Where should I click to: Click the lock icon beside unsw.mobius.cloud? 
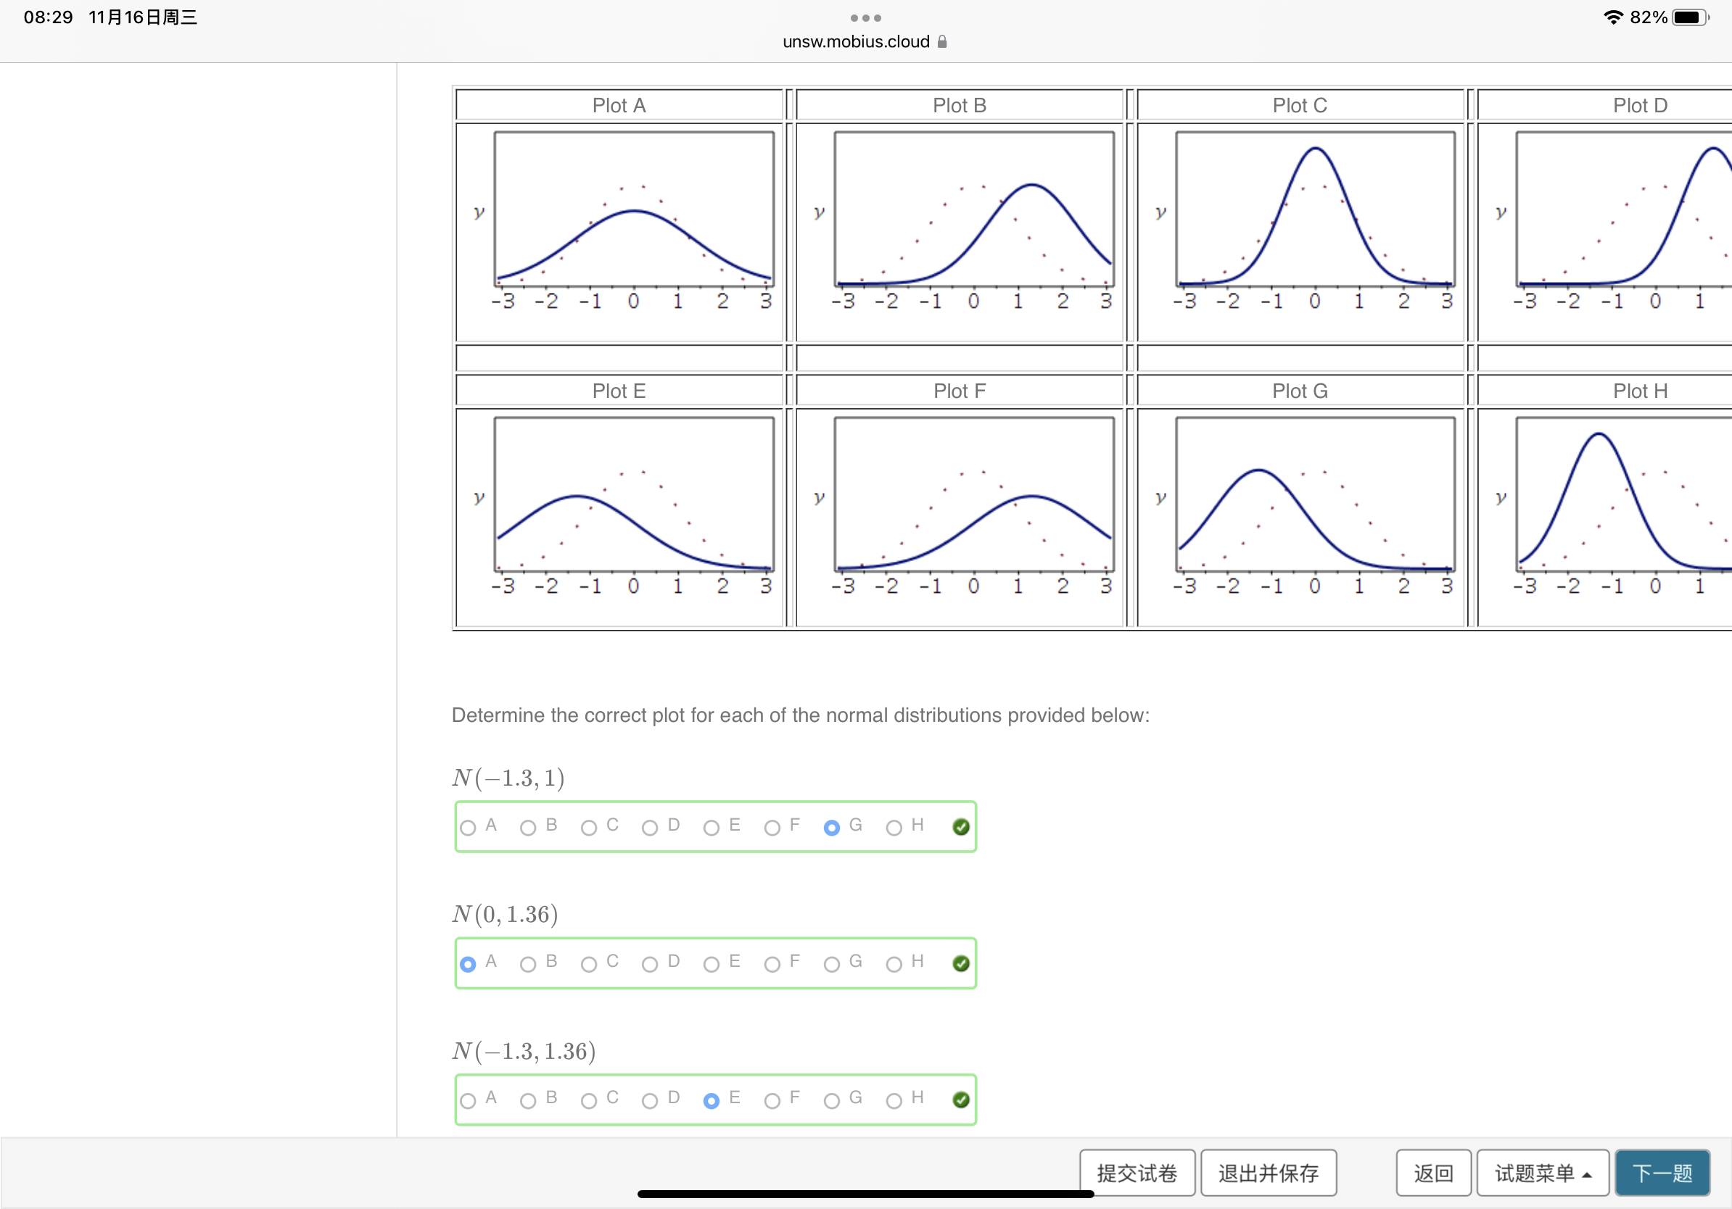pos(941,42)
